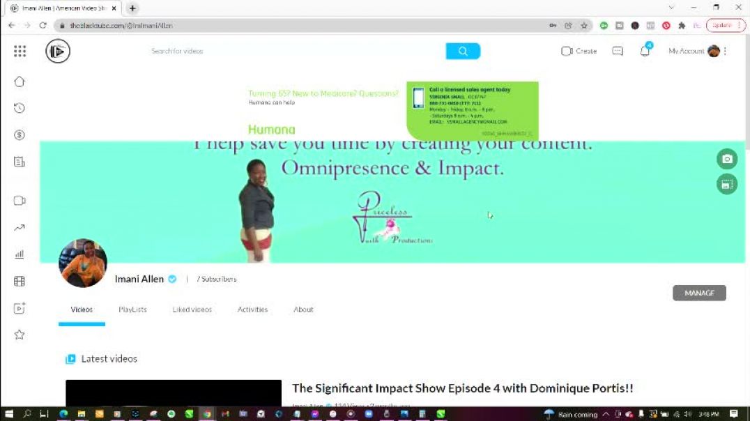Select the video camera icon in the sidebar
Screen dimensions: 750x421
click(19, 200)
